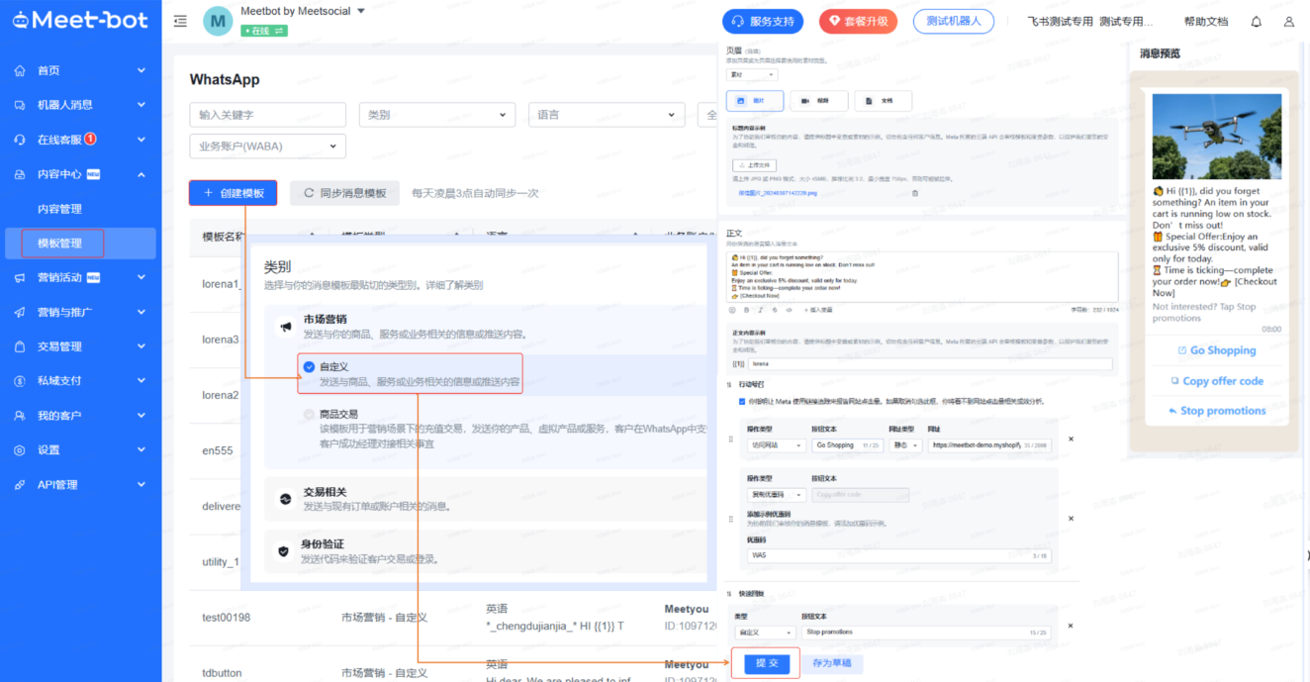This screenshot has height=682, width=1310.
Task: Click the 测试机器人 button
Action: coord(953,21)
